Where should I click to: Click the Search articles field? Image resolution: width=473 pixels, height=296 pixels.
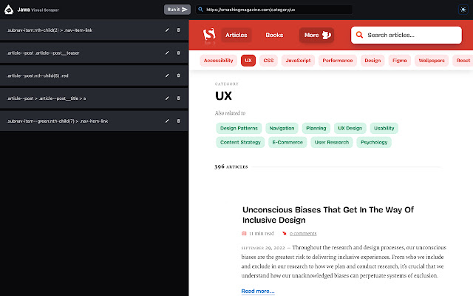(x=406, y=35)
